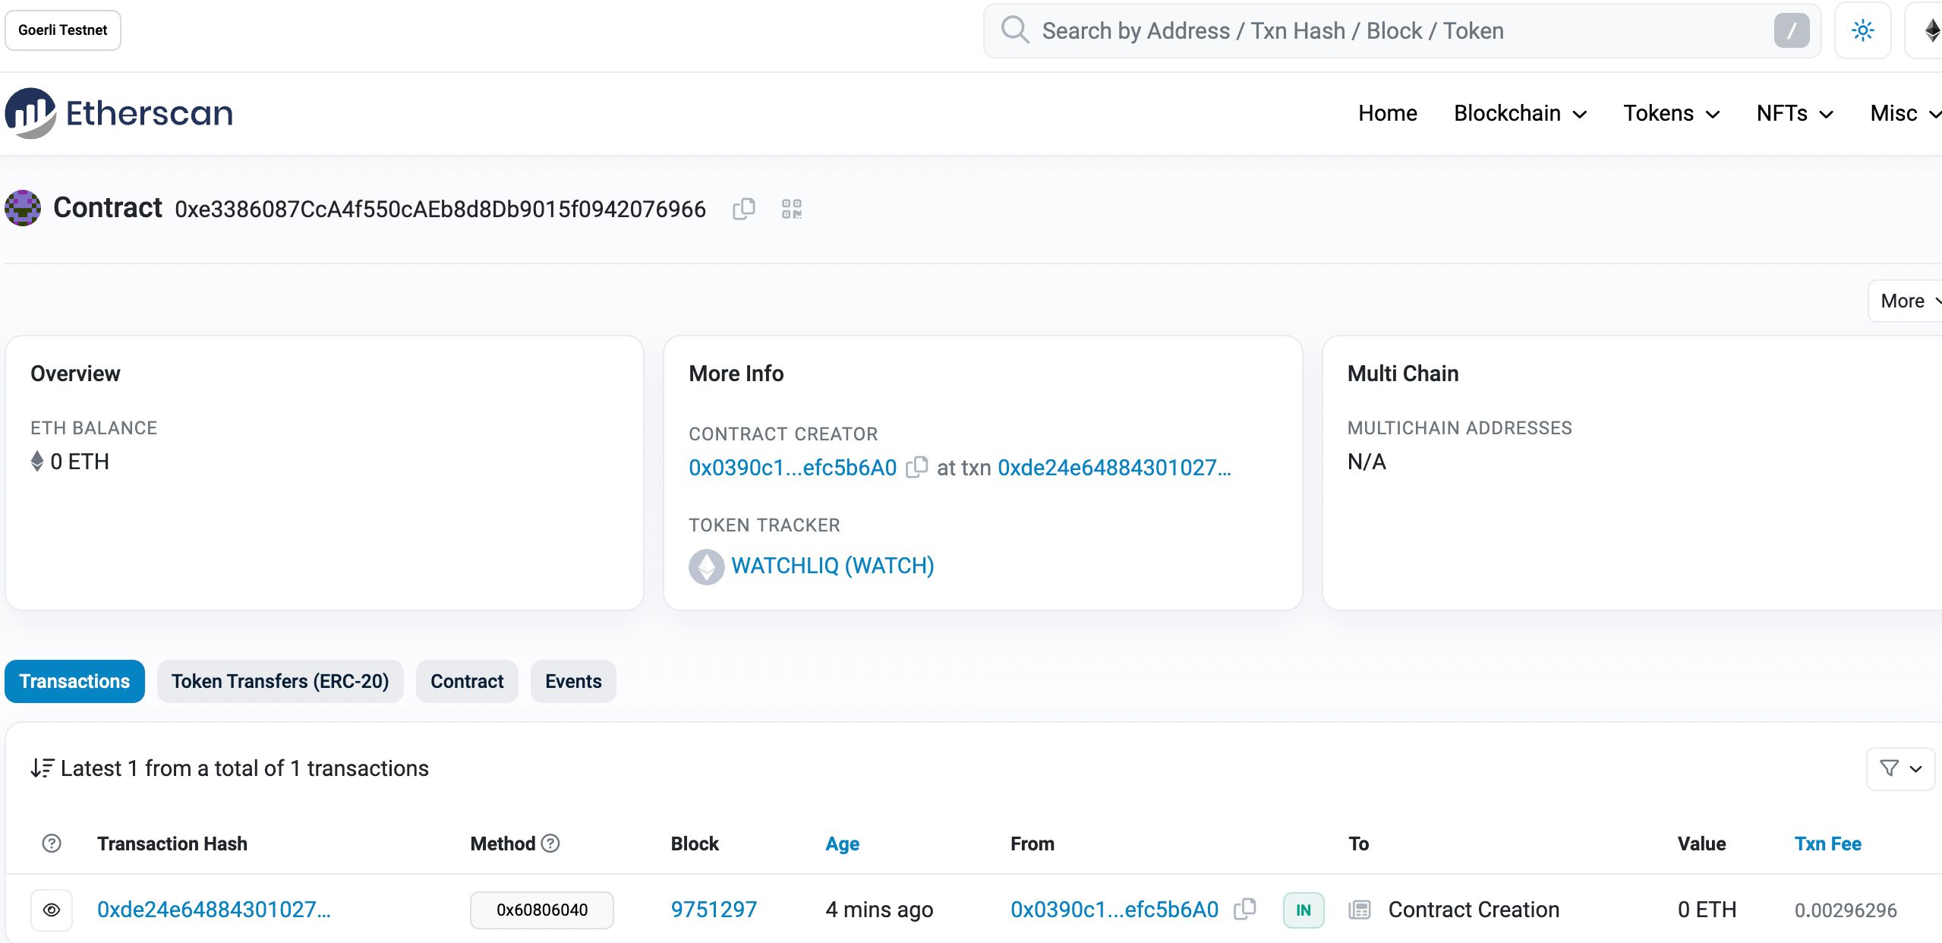This screenshot has width=1942, height=943.
Task: Click the slash shortcut key badge
Action: tap(1792, 30)
